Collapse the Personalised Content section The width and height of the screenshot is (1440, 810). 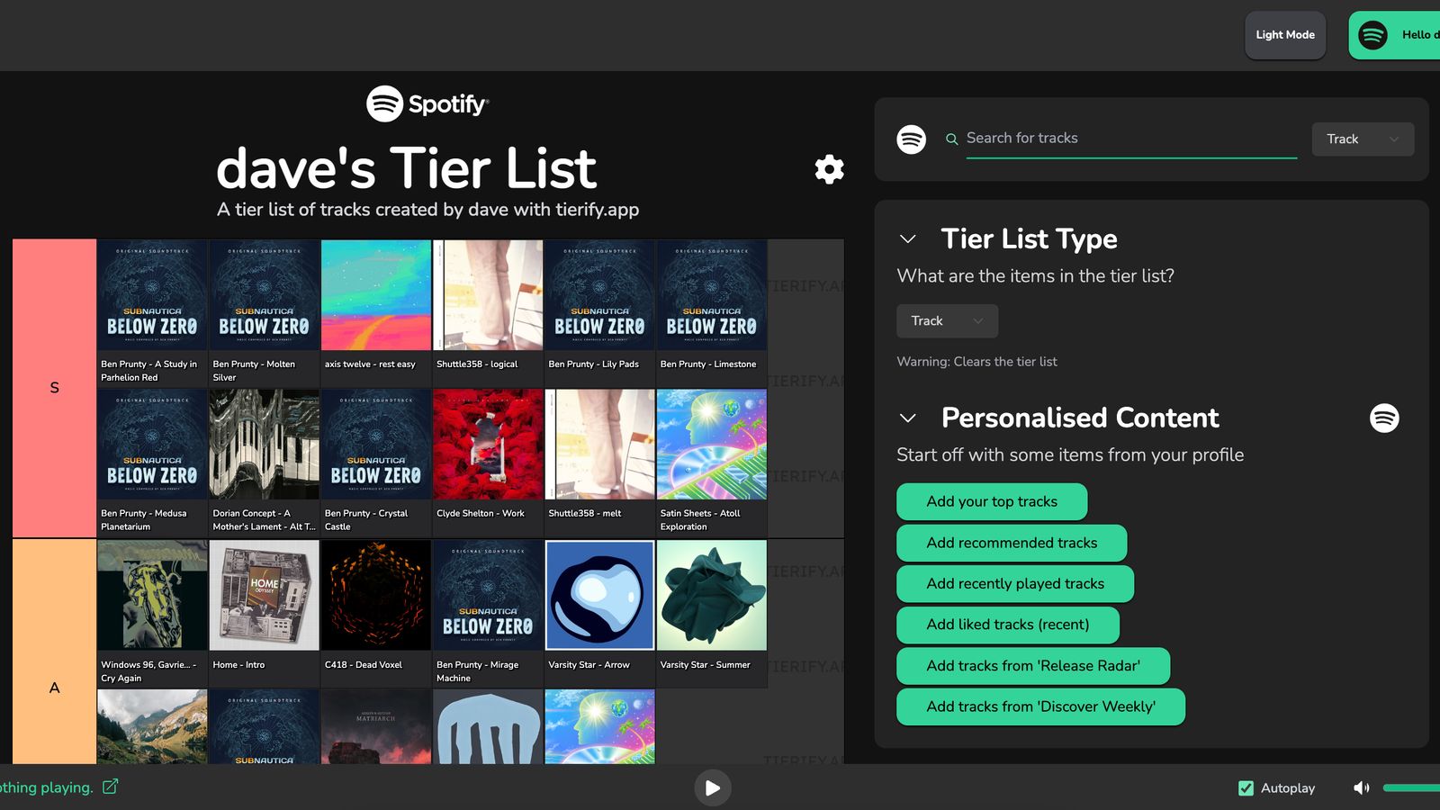point(908,418)
